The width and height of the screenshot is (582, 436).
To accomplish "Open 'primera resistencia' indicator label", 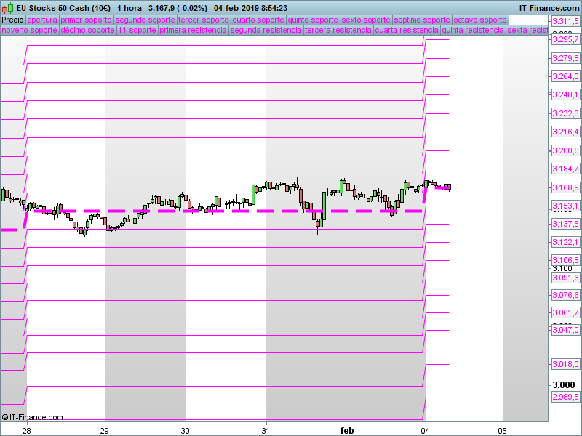I will pyautogui.click(x=193, y=31).
